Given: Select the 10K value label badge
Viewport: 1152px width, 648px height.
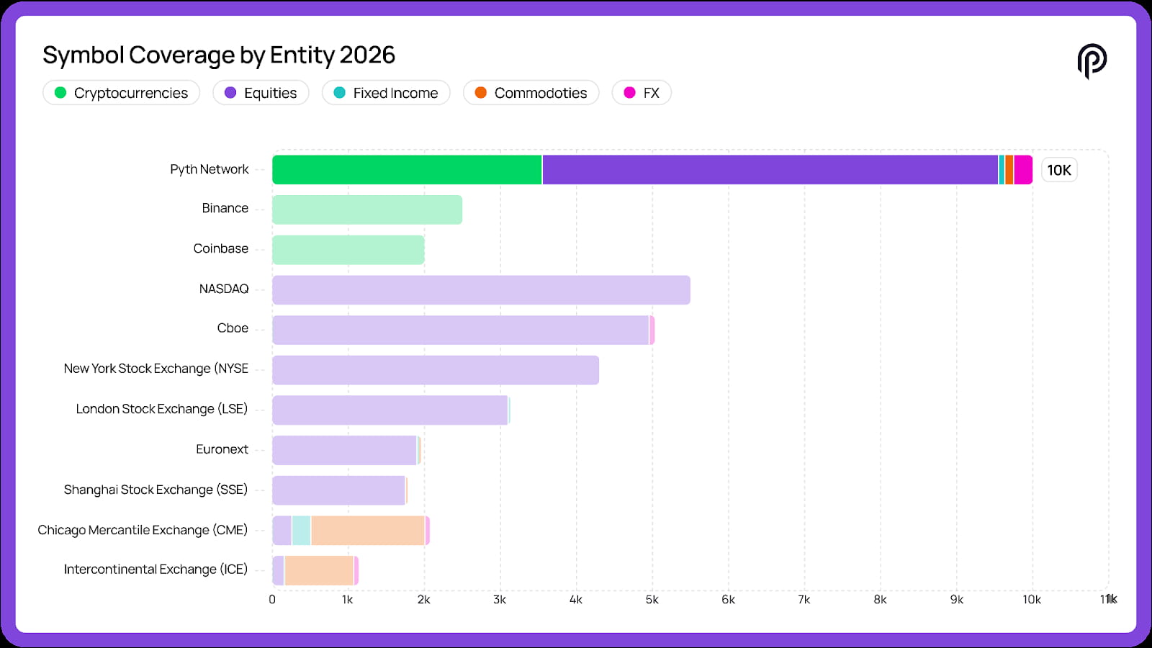Looking at the screenshot, I should (x=1059, y=170).
